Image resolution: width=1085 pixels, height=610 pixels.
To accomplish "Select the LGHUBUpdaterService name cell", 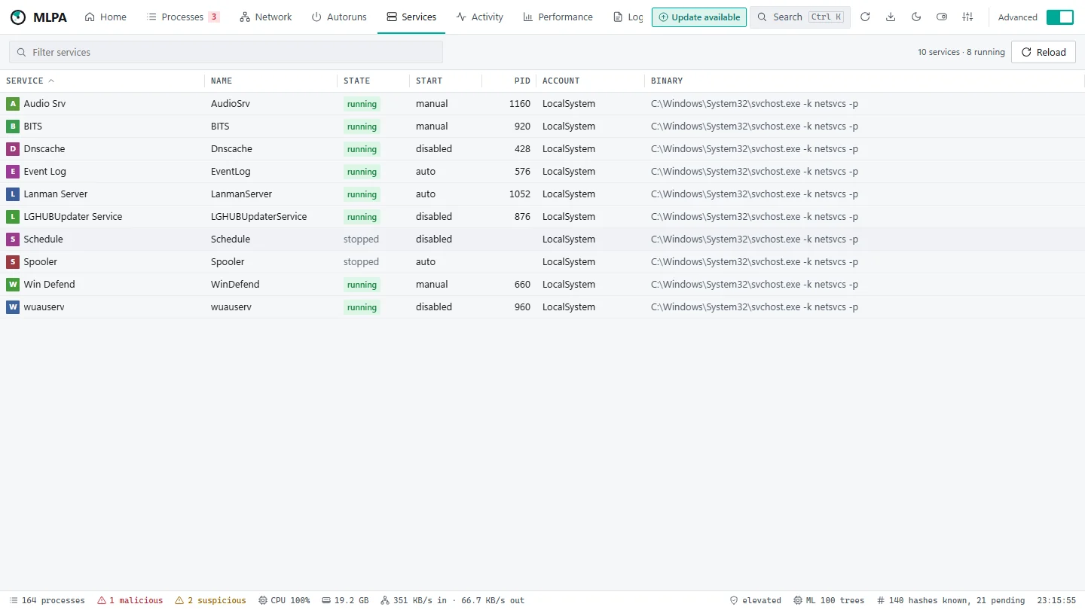I will [258, 217].
